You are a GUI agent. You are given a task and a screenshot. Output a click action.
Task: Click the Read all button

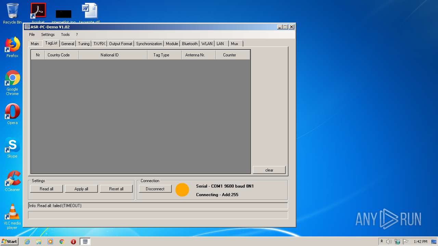point(47,189)
